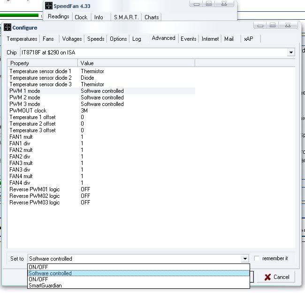
Task: Open the Events tab
Action: pyautogui.click(x=189, y=39)
